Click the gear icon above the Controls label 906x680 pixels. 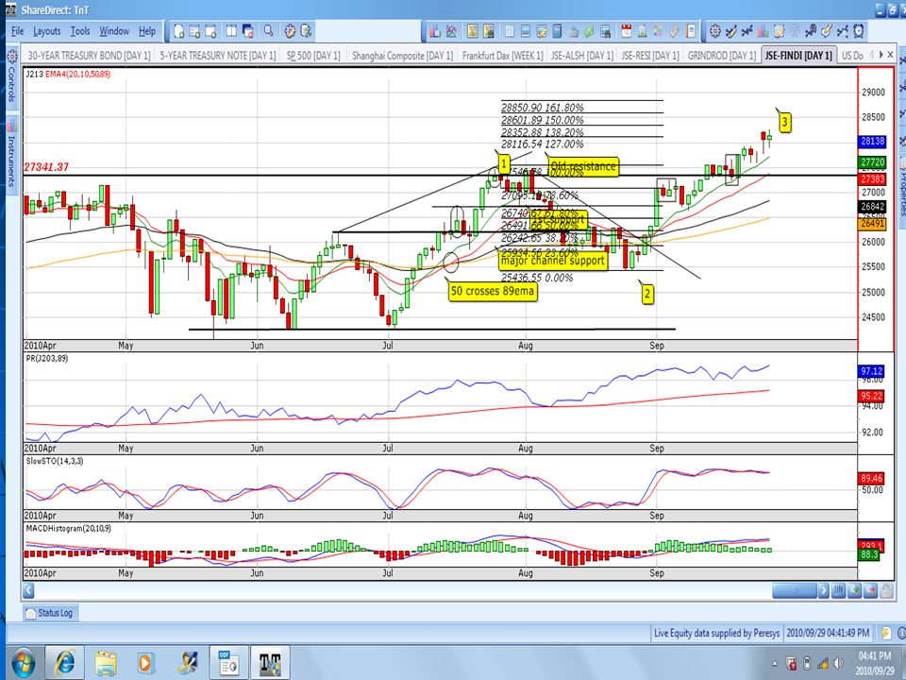12,57
